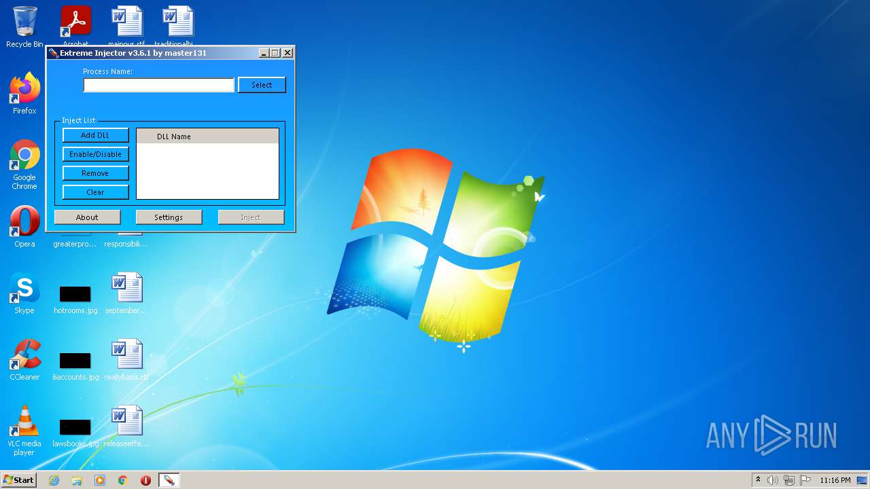
Task: Click the Show Desktop button
Action: 863,480
